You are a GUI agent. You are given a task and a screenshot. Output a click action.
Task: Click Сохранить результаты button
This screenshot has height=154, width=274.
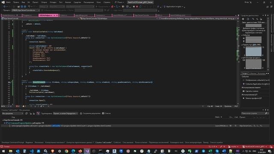point(90,113)
